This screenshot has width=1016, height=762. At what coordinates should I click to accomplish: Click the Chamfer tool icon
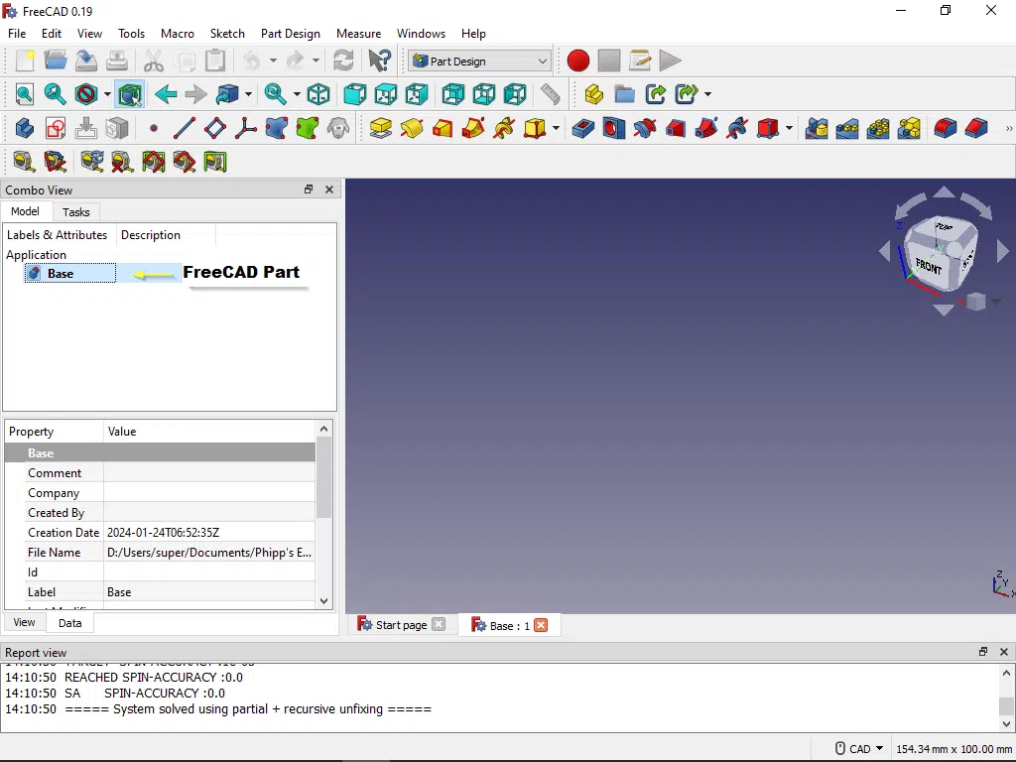point(976,128)
